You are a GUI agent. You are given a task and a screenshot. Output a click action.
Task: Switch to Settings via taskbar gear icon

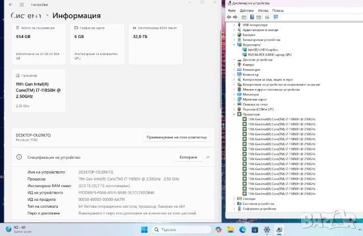pos(267,230)
